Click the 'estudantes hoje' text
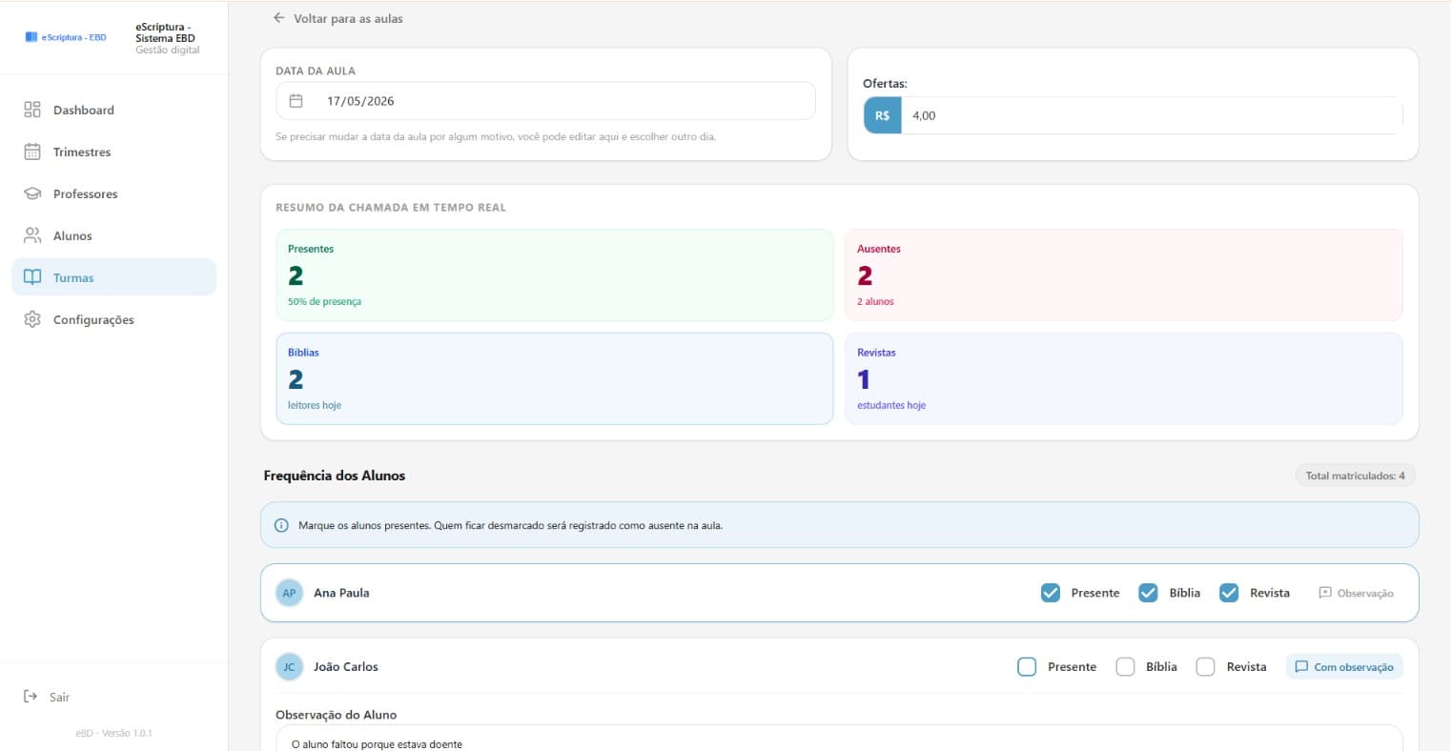This screenshot has width=1452, height=751. 891,405
